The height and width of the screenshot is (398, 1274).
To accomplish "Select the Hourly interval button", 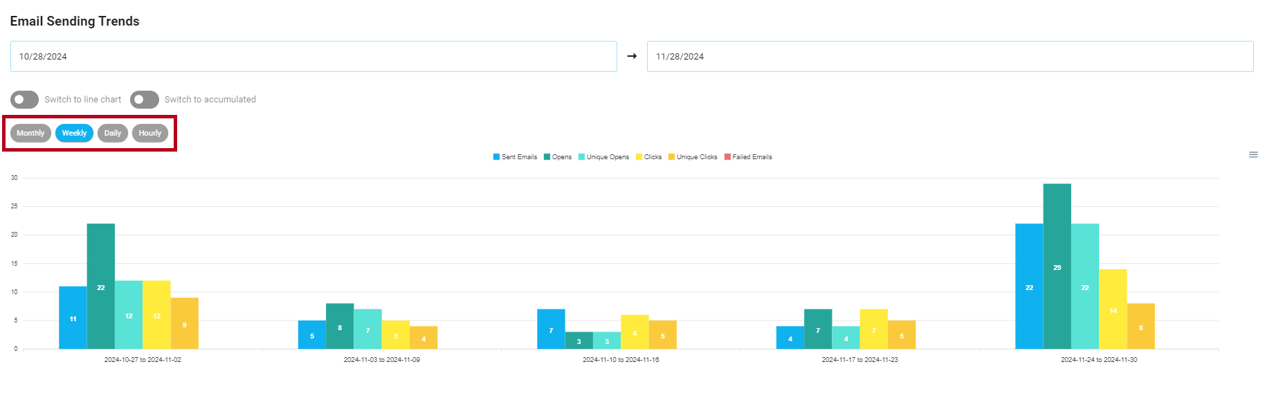I will [150, 133].
